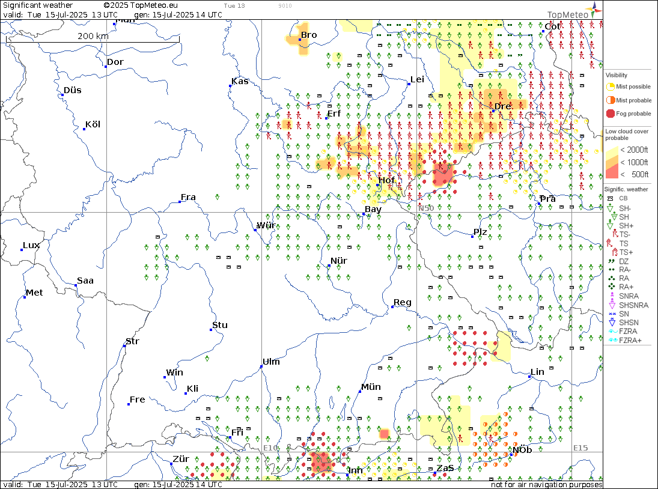Click the RA- light rain legend symbol

[x=611, y=270]
